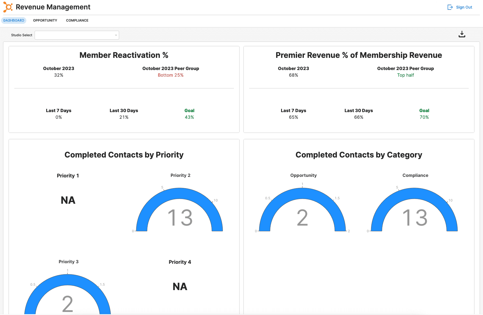Click the red Bottom 25% peer group text

171,75
